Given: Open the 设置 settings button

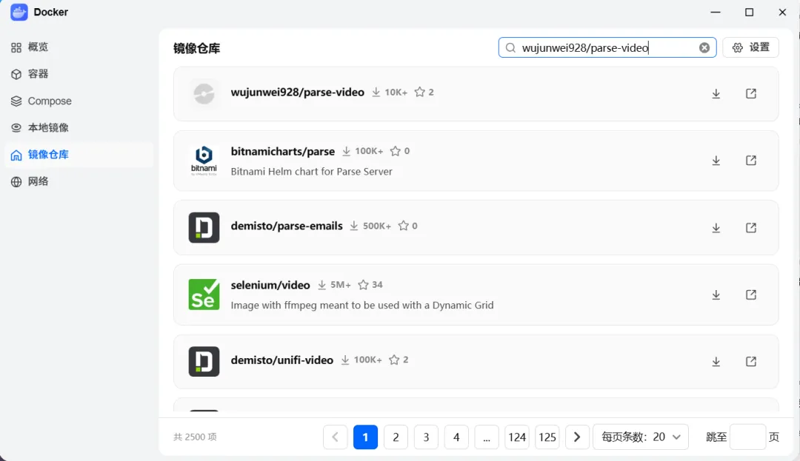Looking at the screenshot, I should tap(750, 47).
